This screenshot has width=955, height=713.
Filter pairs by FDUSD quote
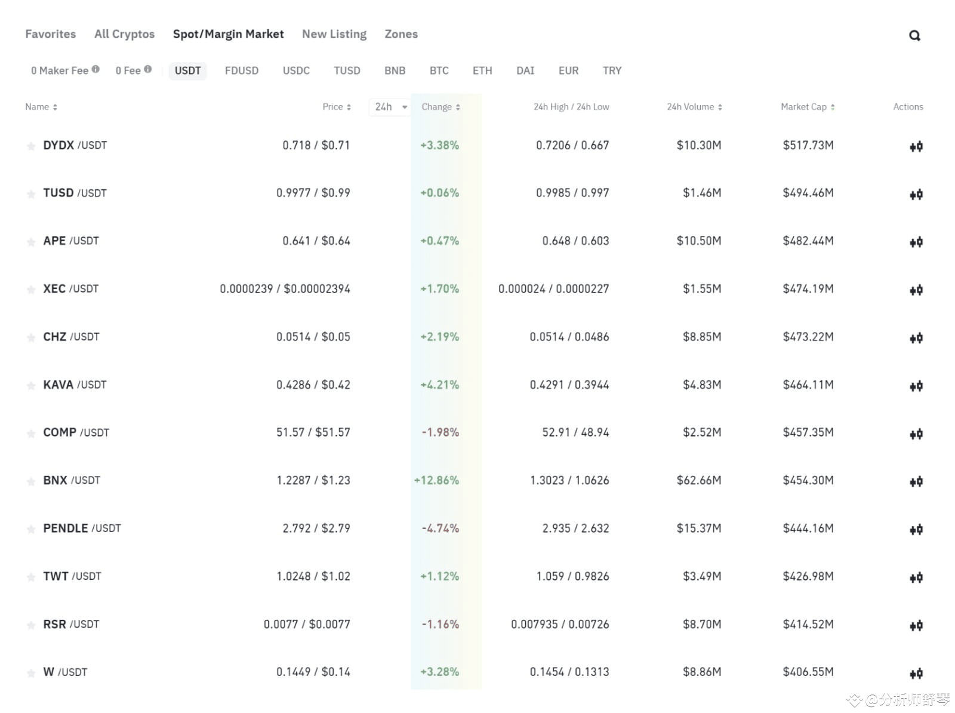pos(242,70)
